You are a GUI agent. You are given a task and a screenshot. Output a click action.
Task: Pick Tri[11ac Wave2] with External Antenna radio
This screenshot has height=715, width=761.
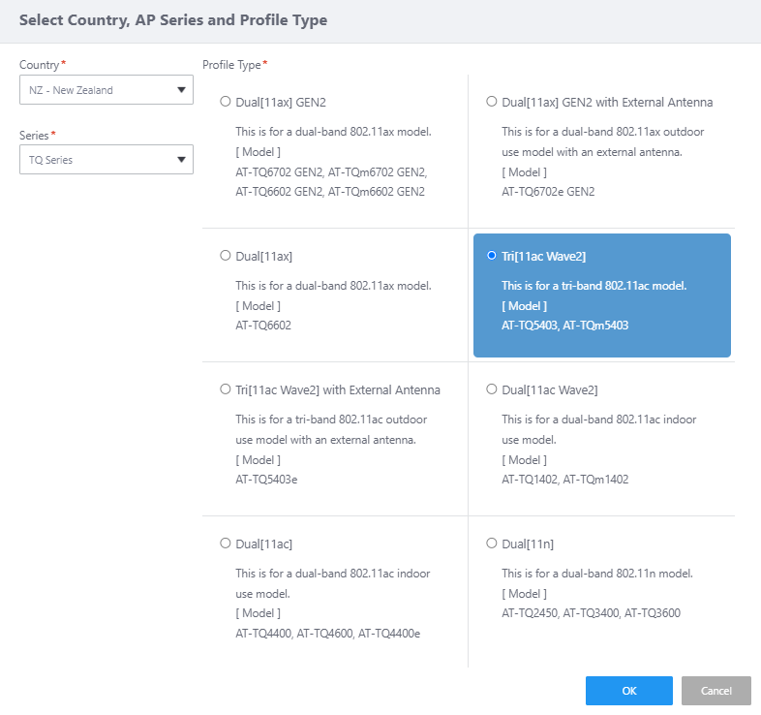click(226, 389)
